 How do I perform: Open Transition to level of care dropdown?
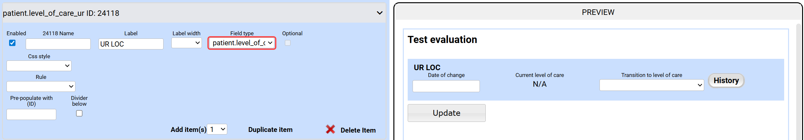652,85
